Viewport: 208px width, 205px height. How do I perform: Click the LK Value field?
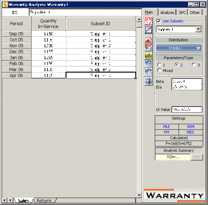pos(187,110)
